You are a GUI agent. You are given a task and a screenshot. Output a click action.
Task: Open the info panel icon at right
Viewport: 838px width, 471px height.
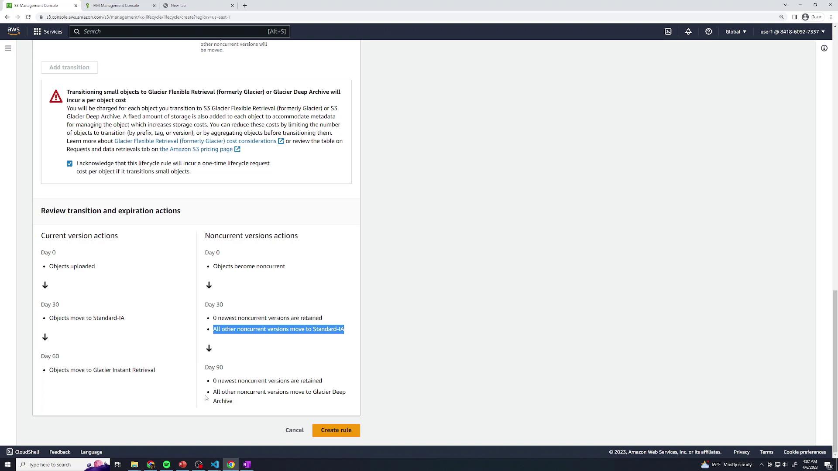tap(824, 48)
